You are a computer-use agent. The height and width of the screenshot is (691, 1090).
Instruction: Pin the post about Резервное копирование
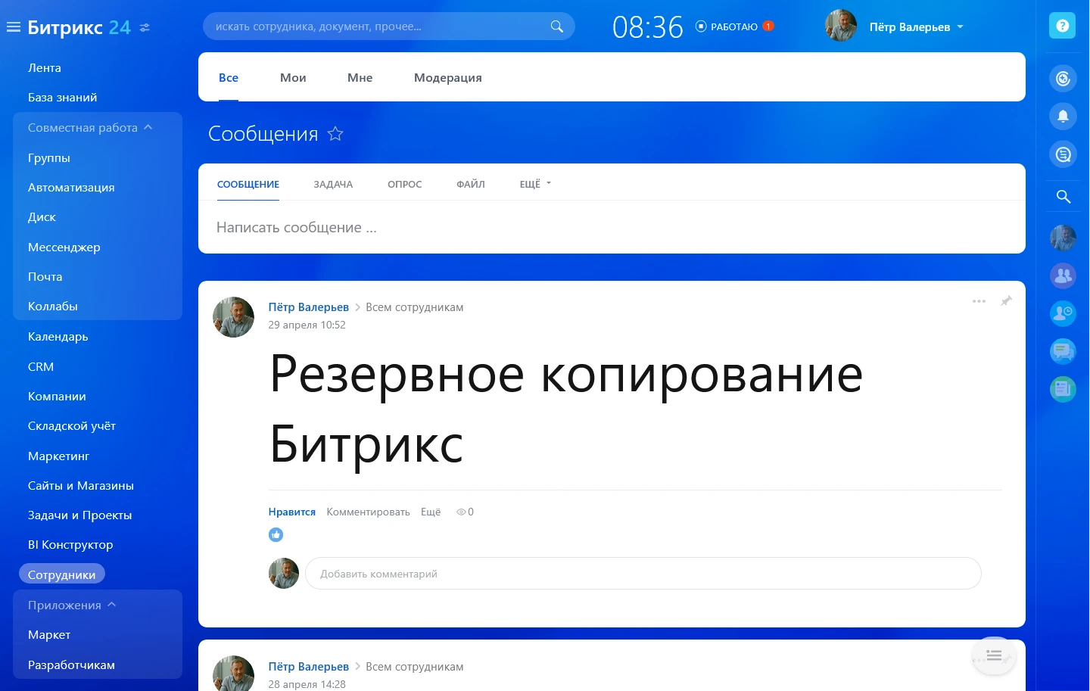tap(1007, 301)
